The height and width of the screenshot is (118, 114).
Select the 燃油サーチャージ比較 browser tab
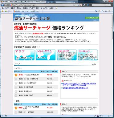click(x=26, y=11)
